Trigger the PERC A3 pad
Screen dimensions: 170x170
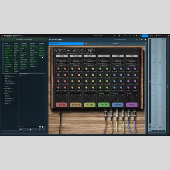click(x=132, y=105)
